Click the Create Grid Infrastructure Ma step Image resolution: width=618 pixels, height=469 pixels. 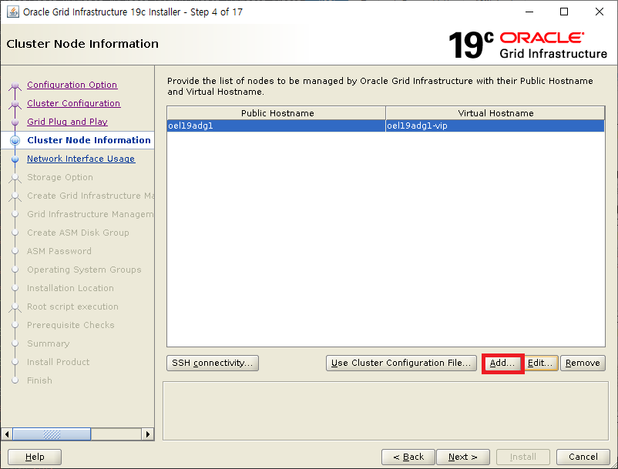coord(90,196)
